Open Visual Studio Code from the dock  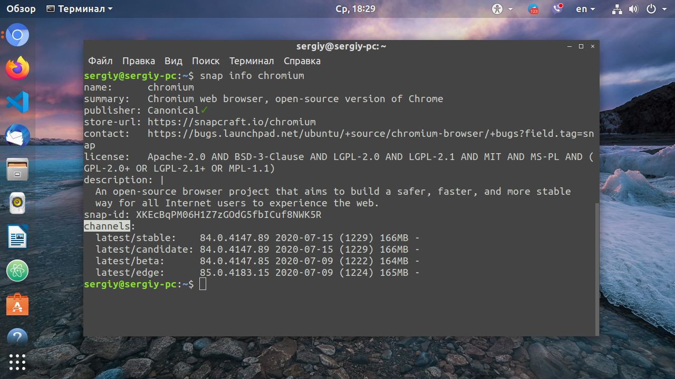click(17, 102)
